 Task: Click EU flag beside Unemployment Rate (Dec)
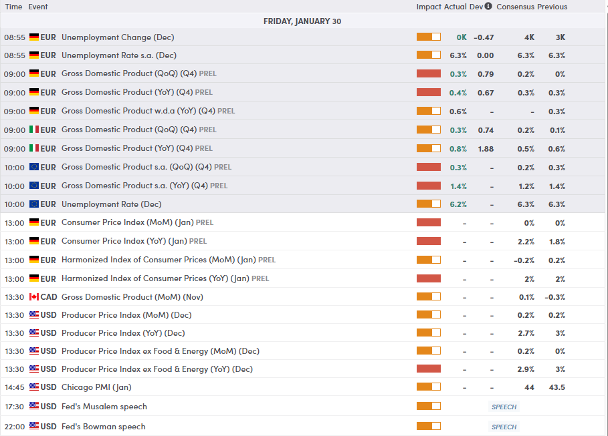pos(34,204)
